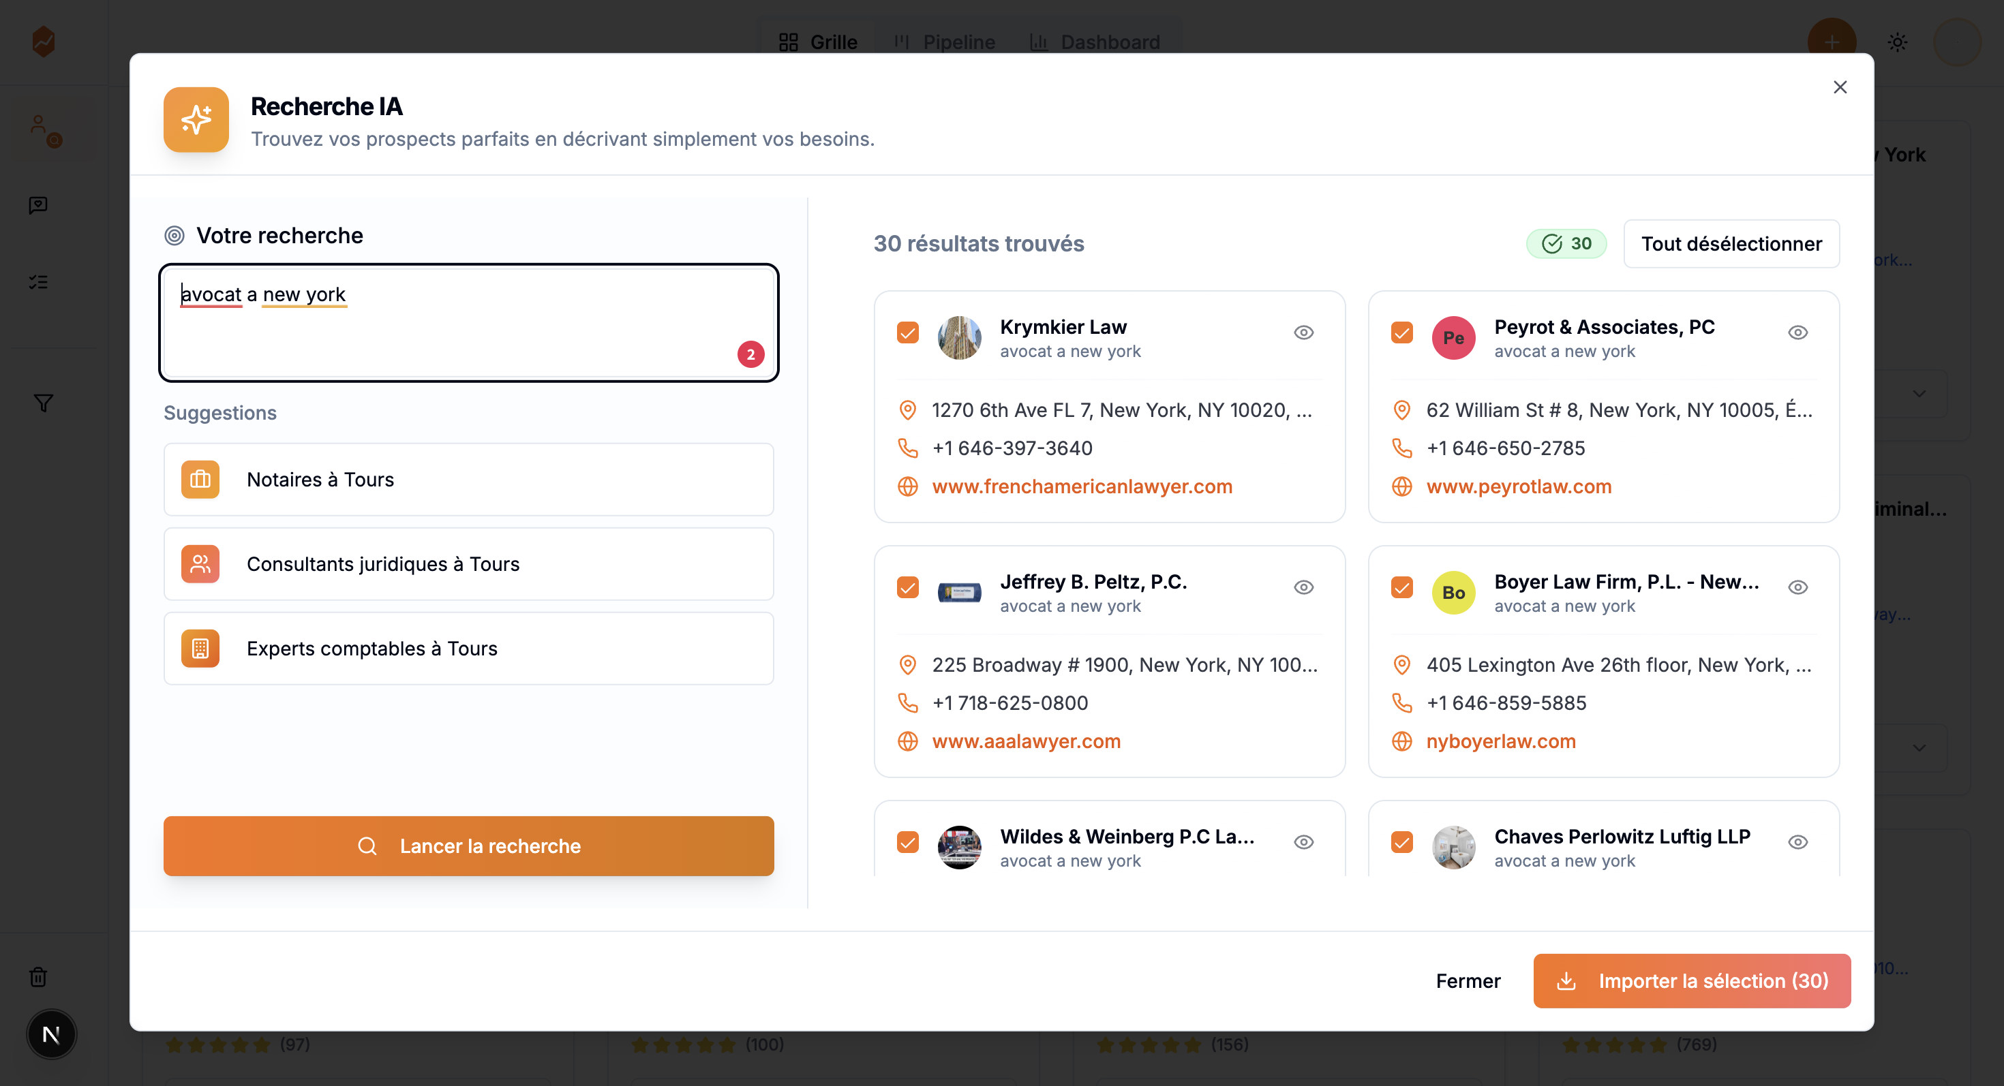Preview Peyrot & Associates with eye icon
Screen dimensions: 2004x1086
point(1797,332)
